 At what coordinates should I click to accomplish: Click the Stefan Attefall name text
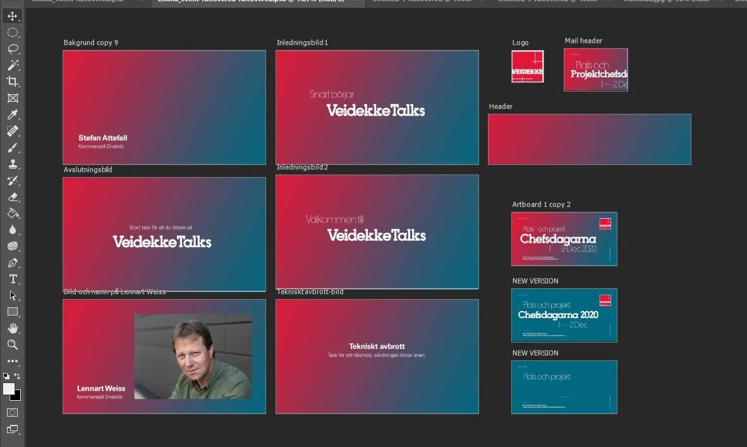(x=103, y=138)
